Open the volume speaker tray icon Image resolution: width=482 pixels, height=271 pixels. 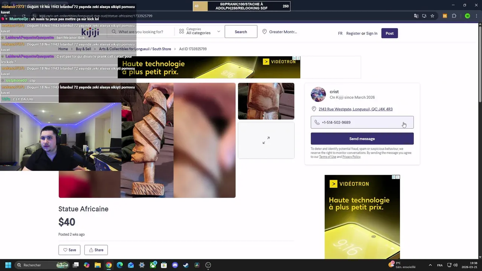(x=455, y=265)
